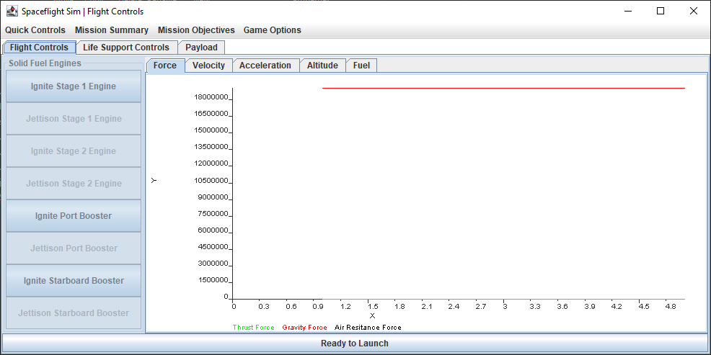Show the Acceleration graph tab
Image resolution: width=711 pixels, height=355 pixels.
coord(265,66)
